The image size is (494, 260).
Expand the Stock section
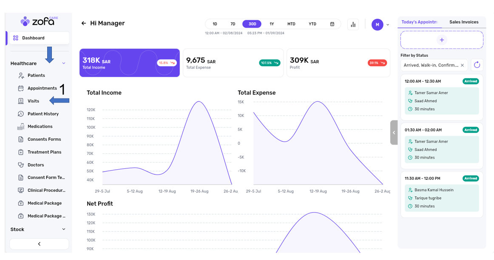64,229
